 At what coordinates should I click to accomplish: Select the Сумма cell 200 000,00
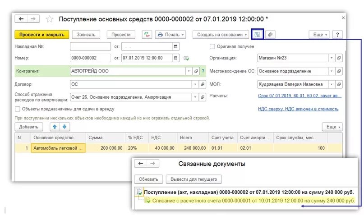[106, 148]
